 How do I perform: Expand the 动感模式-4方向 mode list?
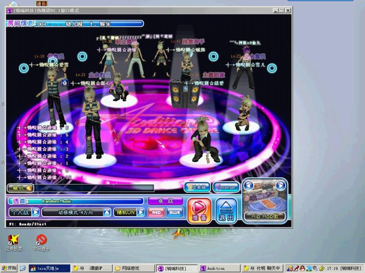tap(107, 212)
